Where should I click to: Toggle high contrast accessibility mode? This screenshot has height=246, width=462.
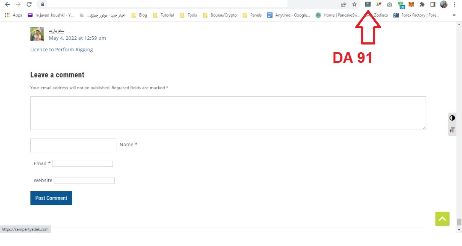coord(452,118)
